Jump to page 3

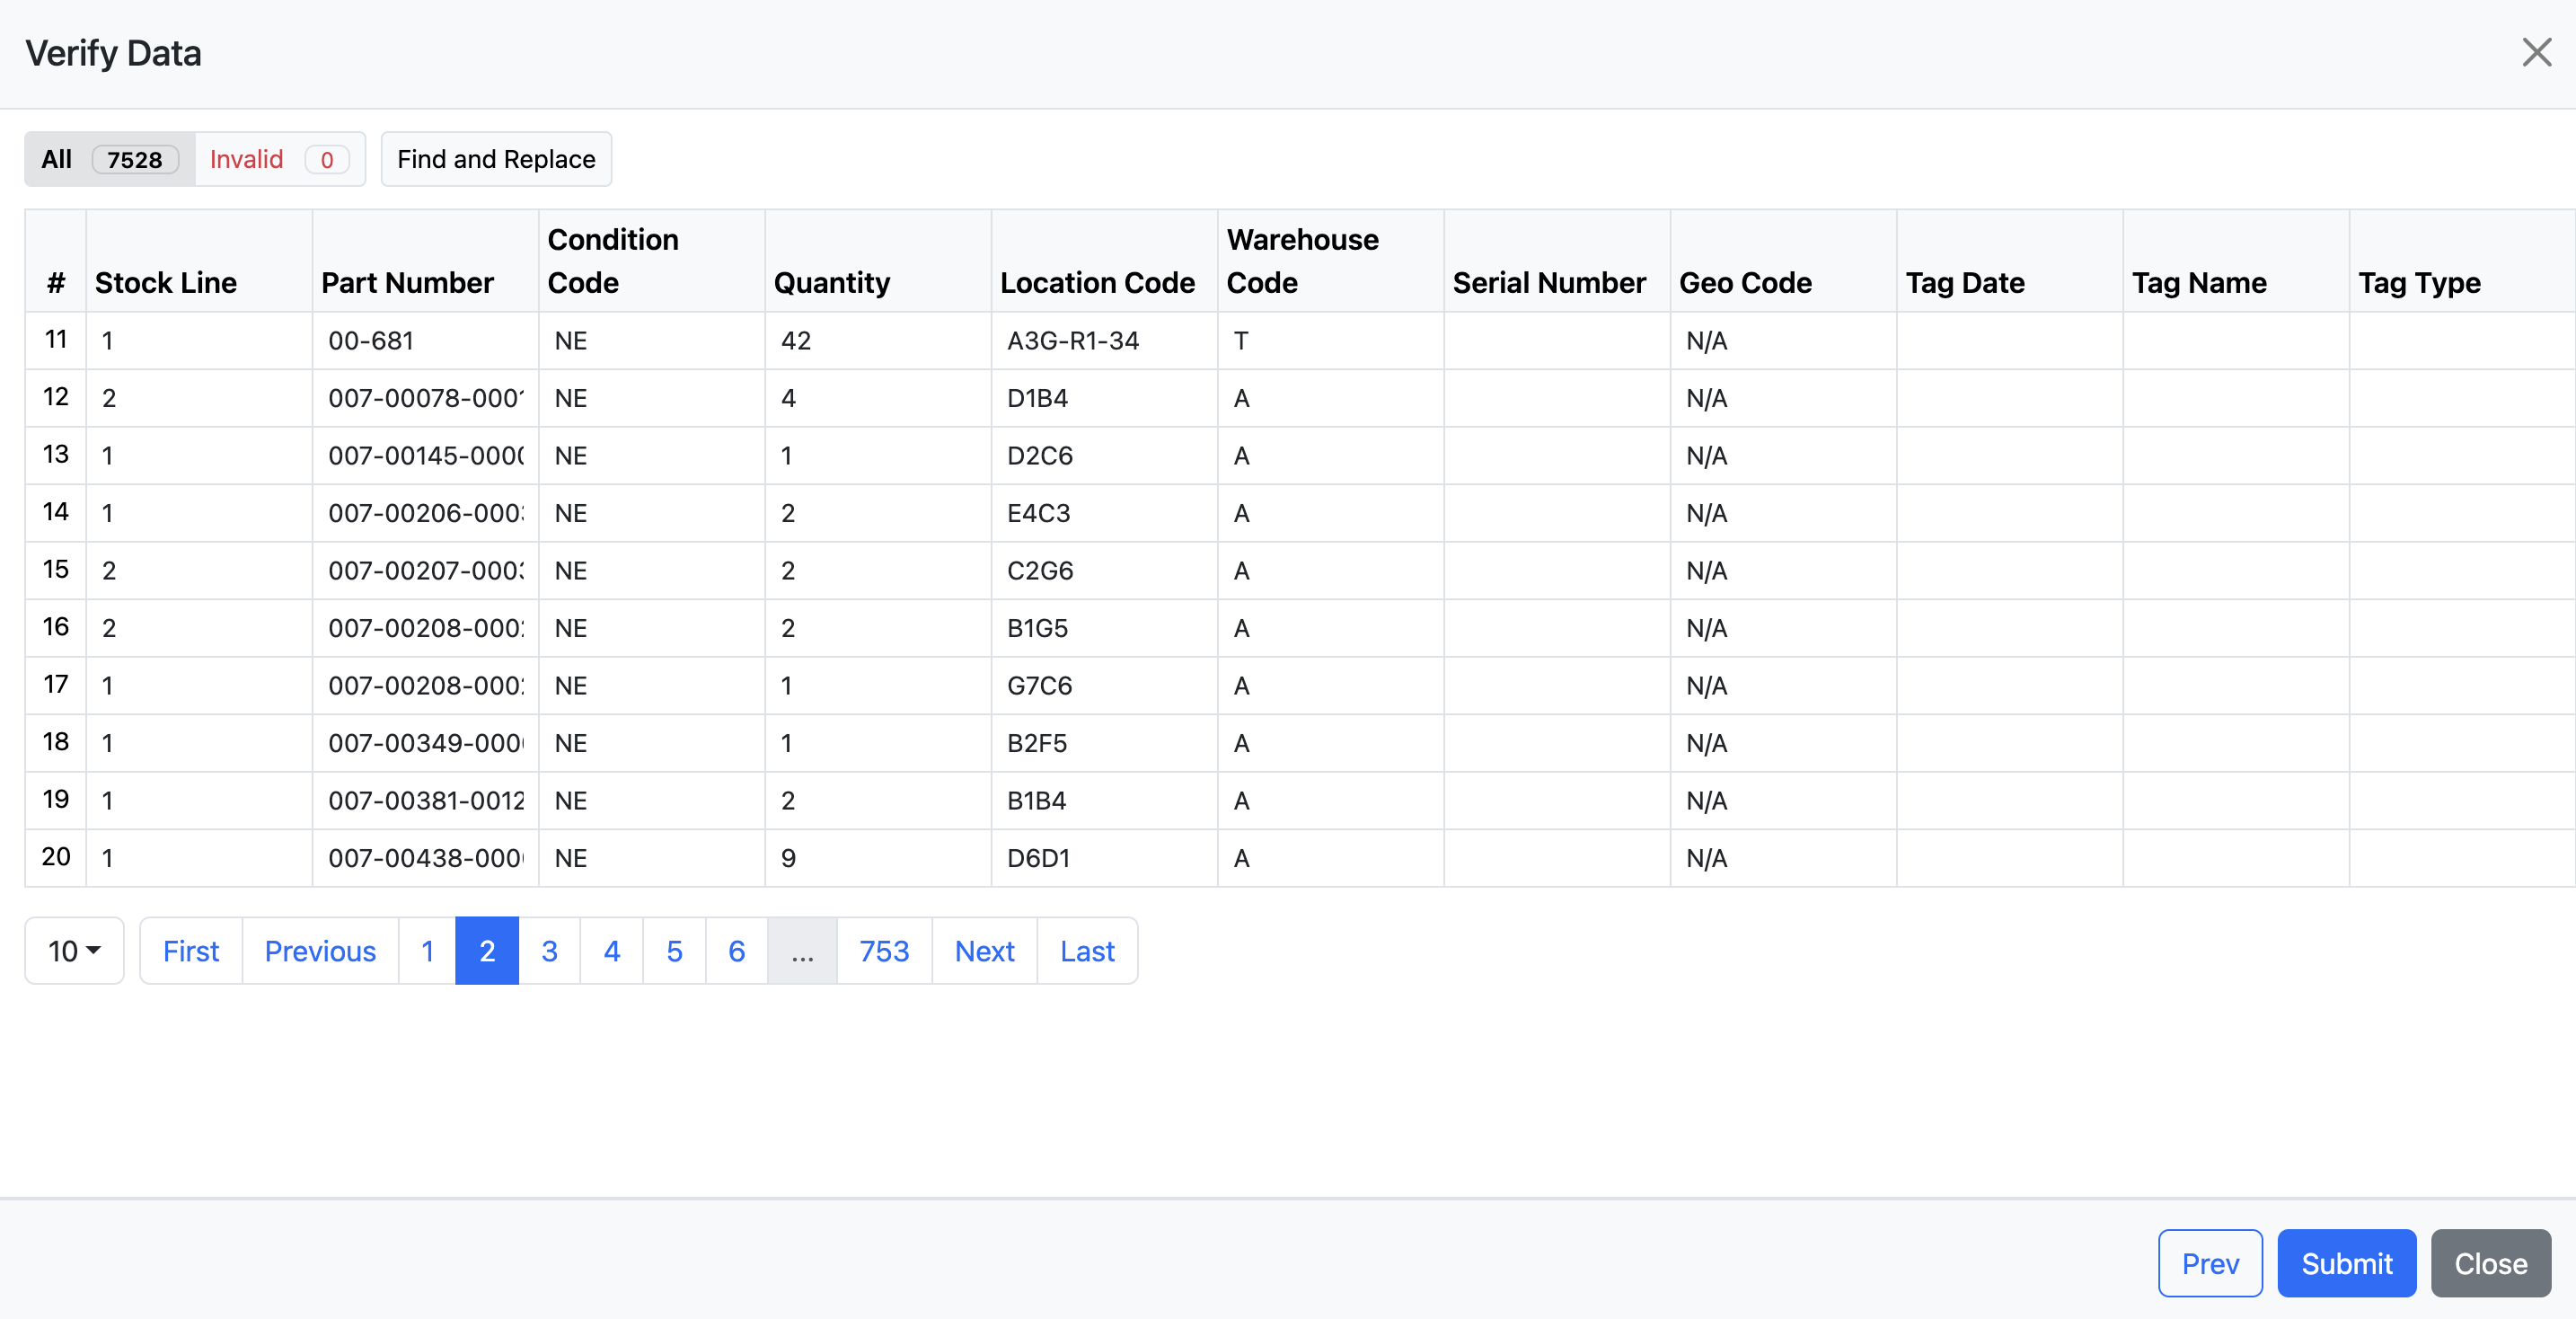[549, 951]
